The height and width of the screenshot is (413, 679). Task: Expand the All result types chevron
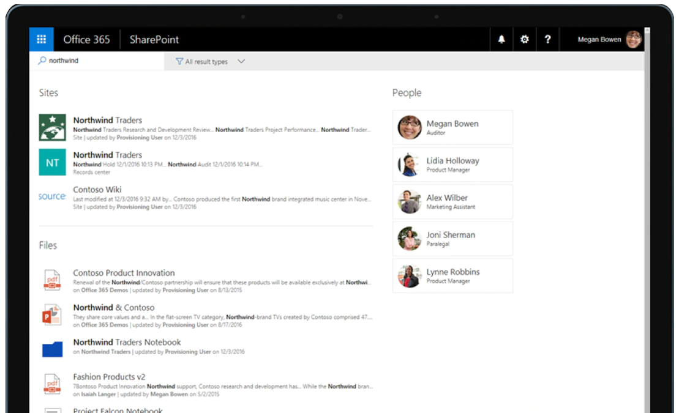click(241, 61)
